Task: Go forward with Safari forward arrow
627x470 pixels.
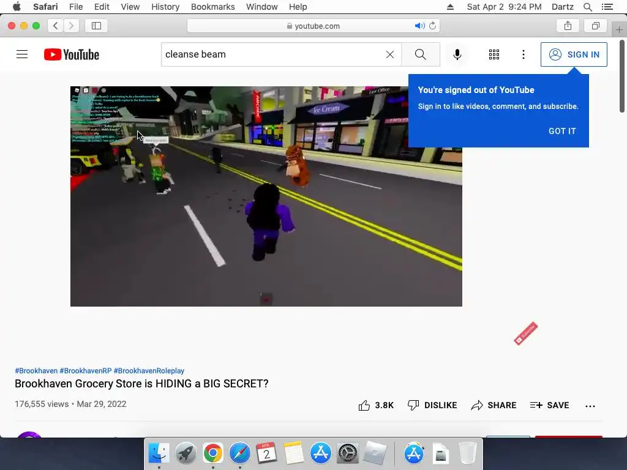Action: (x=71, y=26)
